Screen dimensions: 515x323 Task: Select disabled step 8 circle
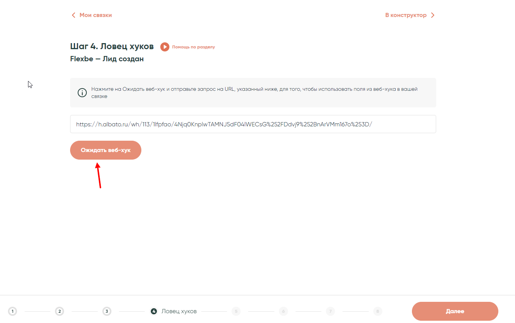(x=377, y=311)
